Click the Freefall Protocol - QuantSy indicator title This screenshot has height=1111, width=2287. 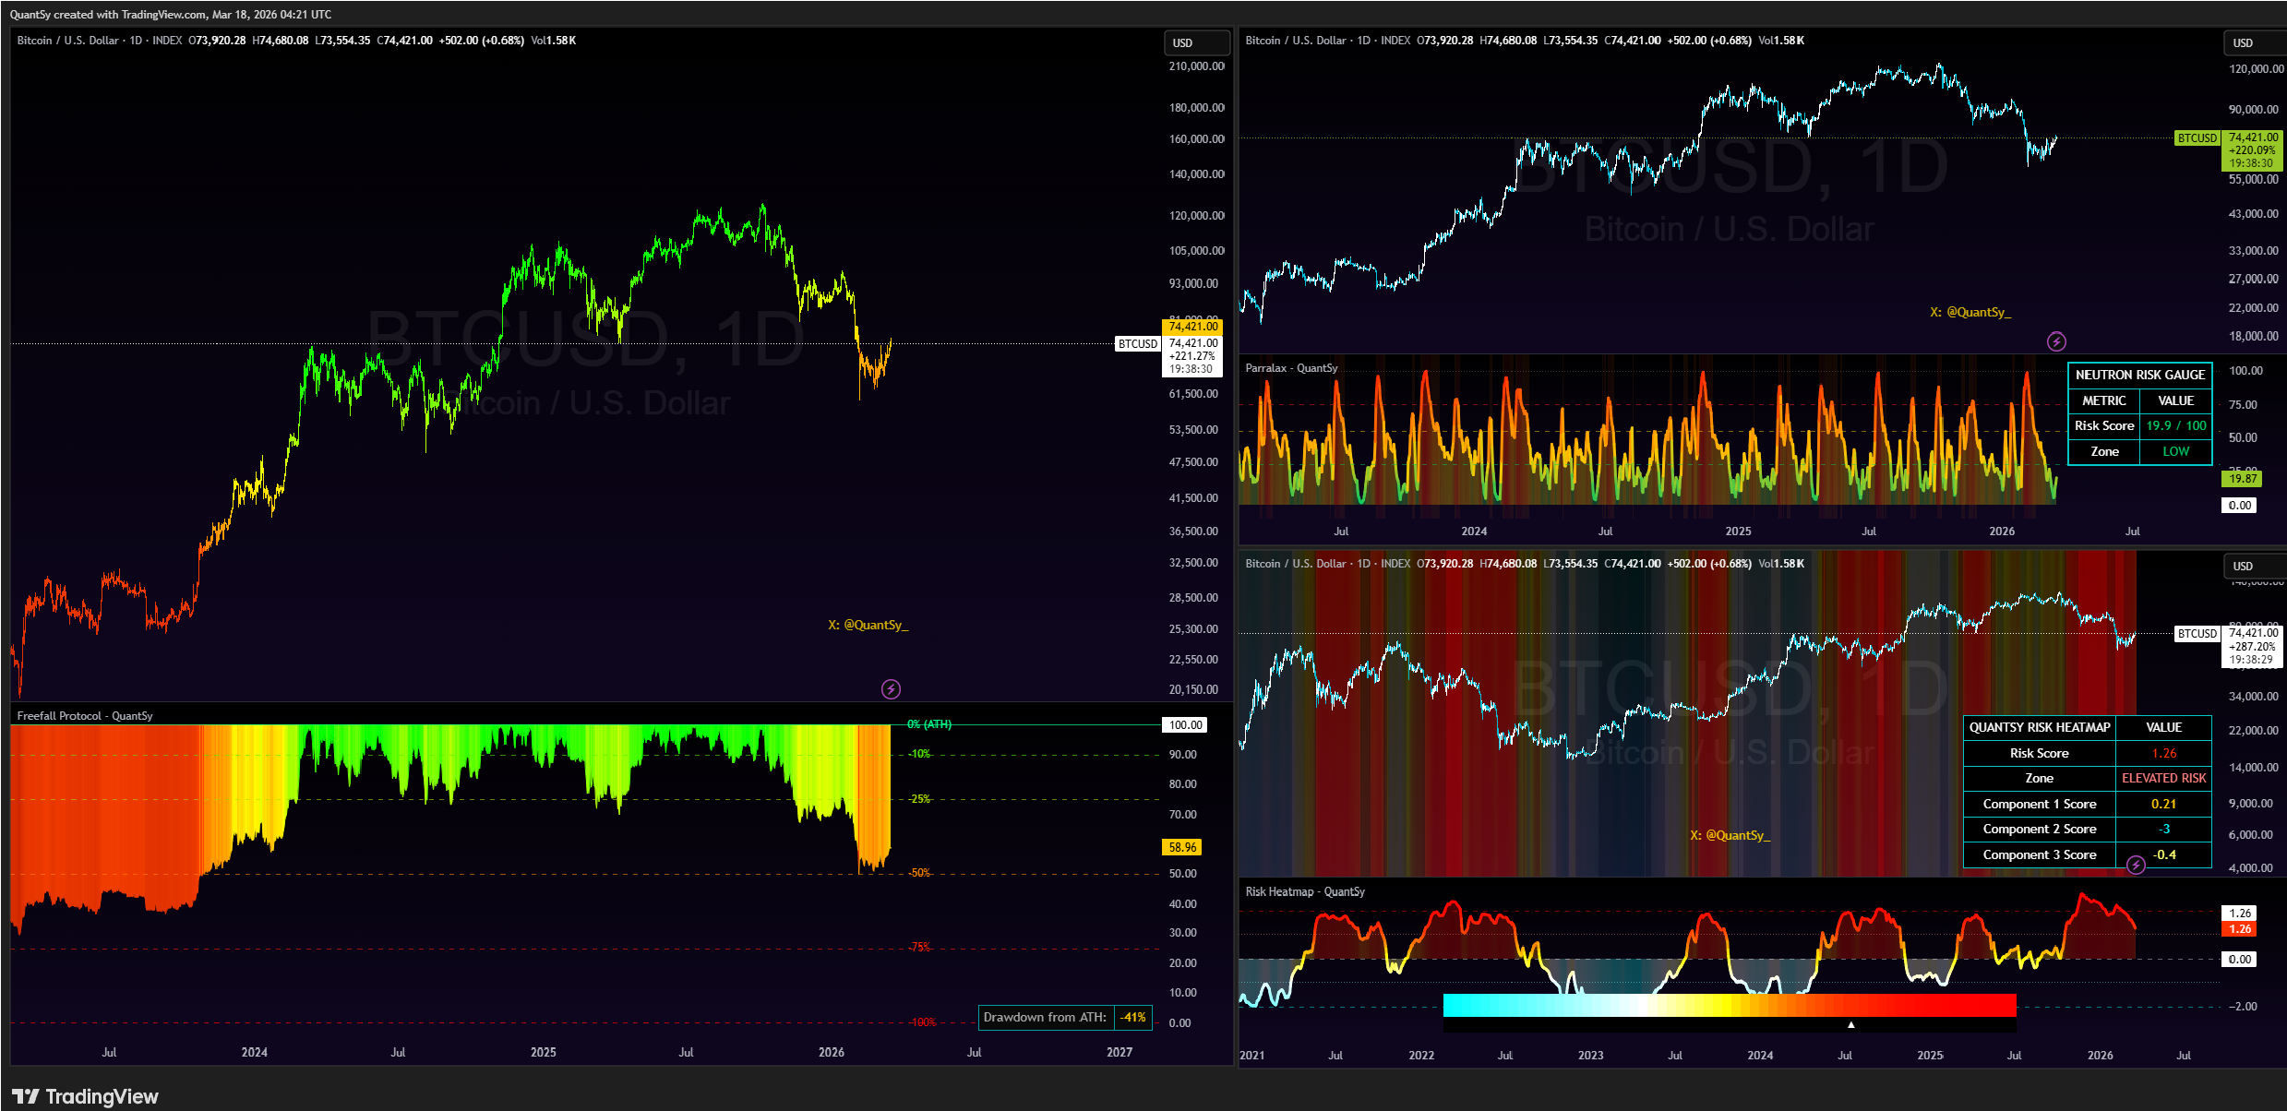click(x=85, y=716)
